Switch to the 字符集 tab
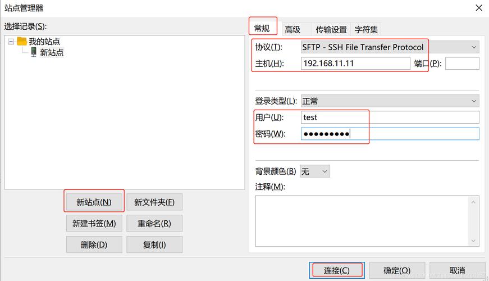 366,30
